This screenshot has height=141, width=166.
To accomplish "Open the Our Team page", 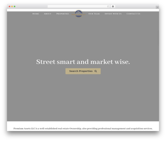I will point(94,14).
